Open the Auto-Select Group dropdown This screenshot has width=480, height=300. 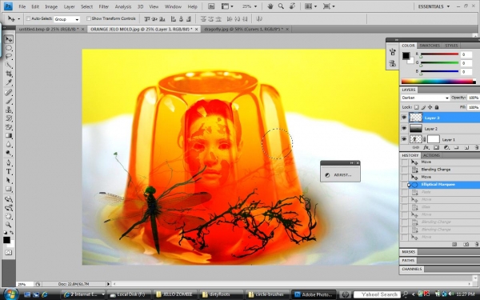tap(66, 19)
